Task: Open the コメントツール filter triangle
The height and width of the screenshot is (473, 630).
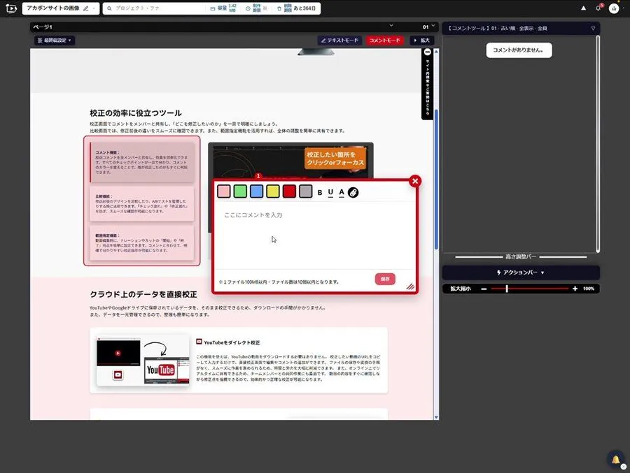Action: click(x=593, y=29)
